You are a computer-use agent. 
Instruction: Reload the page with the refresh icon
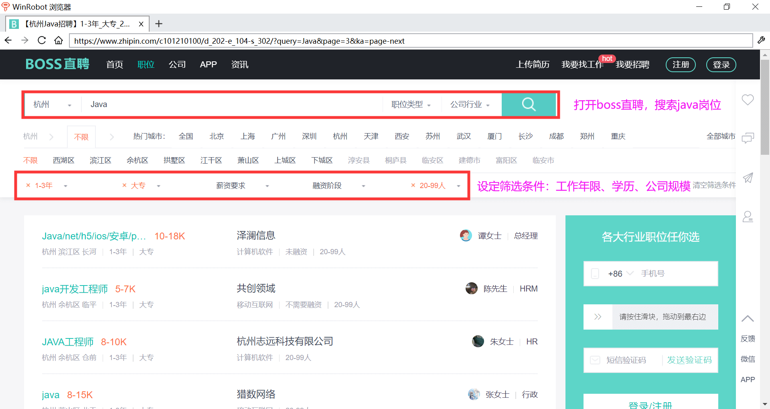[42, 40]
